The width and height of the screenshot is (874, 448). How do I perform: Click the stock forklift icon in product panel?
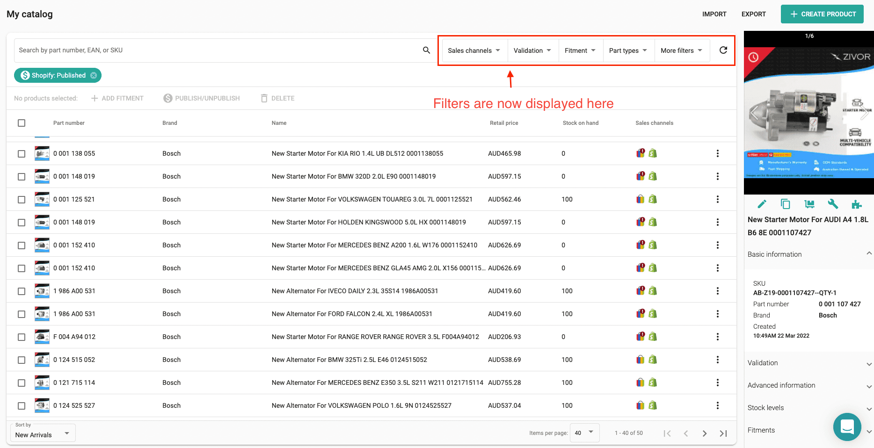click(x=809, y=204)
